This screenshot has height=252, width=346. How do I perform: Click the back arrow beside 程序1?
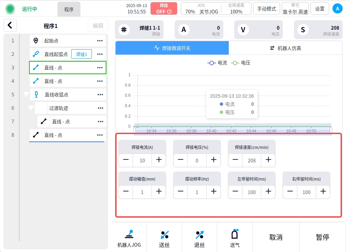(x=10, y=25)
